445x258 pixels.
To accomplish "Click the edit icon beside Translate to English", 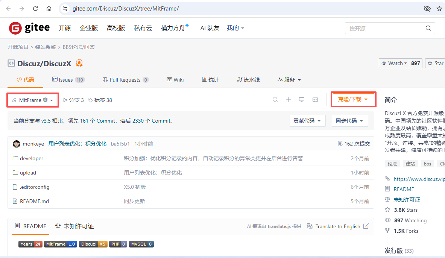I will pos(366,226).
